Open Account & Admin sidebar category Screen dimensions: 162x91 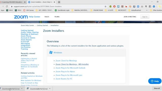coord(28,38)
